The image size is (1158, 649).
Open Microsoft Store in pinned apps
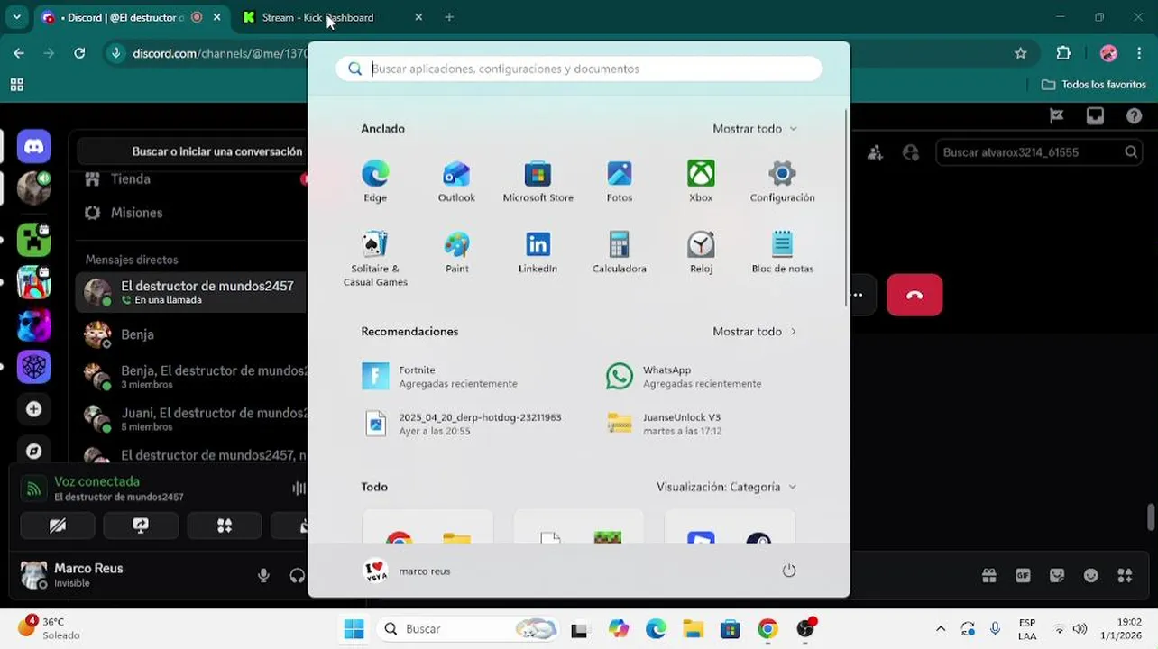point(538,180)
